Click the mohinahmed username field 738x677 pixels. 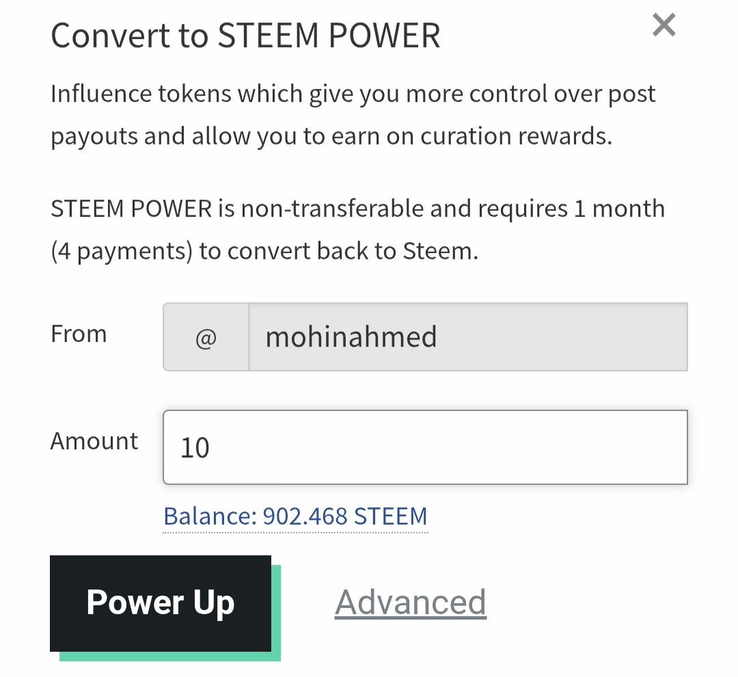[467, 337]
